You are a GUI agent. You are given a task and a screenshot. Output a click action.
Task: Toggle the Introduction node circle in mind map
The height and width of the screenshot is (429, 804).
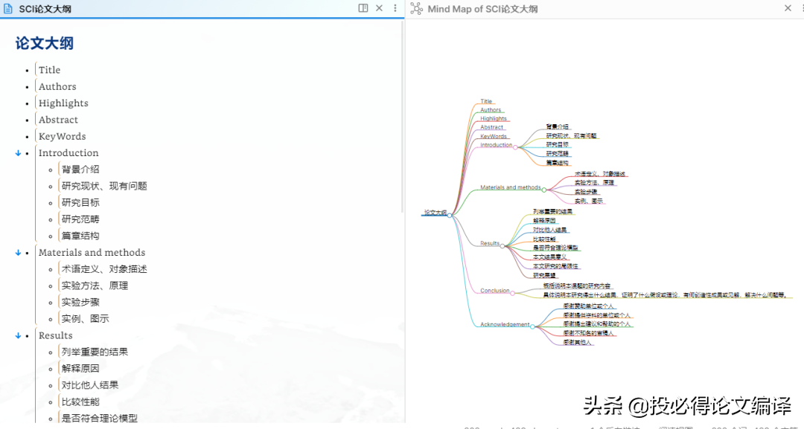[515, 146]
